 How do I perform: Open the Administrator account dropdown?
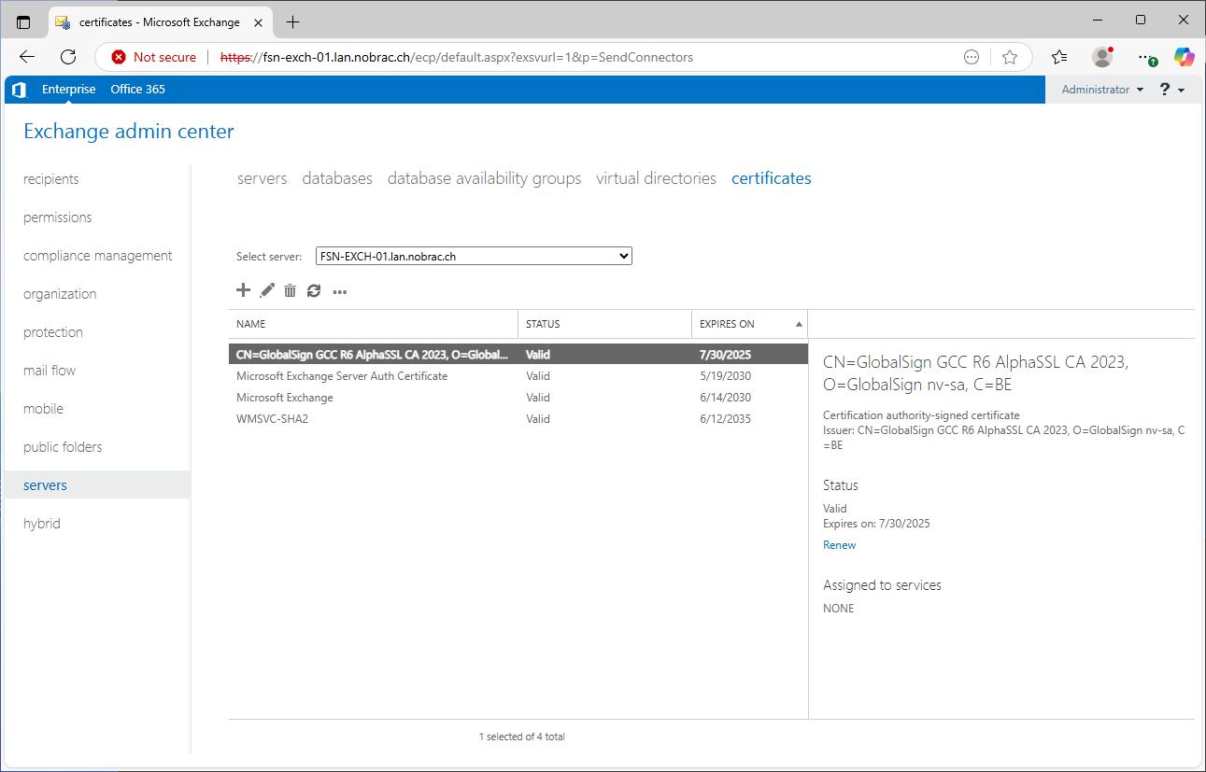[x=1102, y=90]
